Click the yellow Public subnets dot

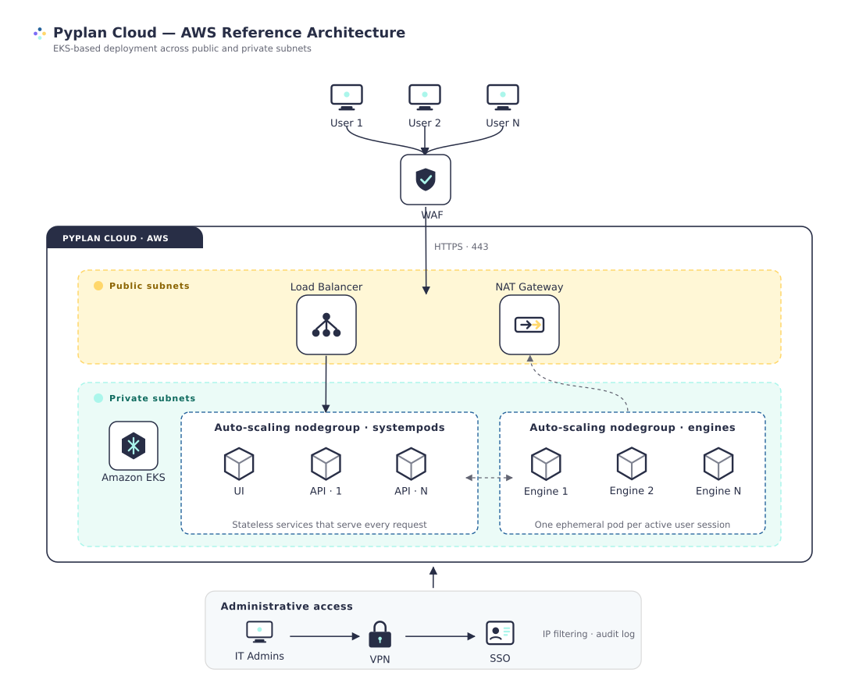coord(98,286)
